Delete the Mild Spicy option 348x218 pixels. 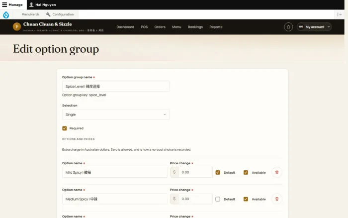point(277,172)
